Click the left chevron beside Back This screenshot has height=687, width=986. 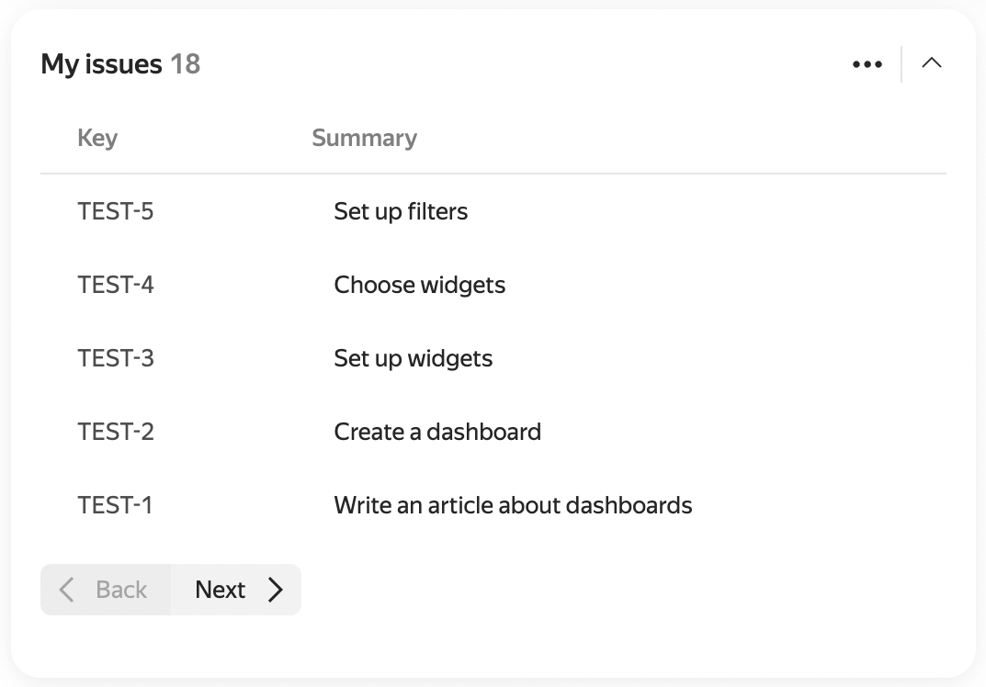pyautogui.click(x=67, y=590)
